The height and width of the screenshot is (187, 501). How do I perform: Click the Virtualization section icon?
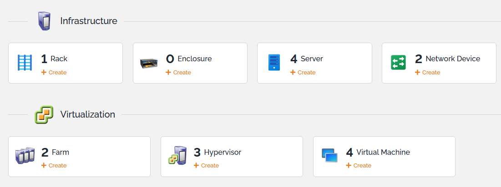tap(44, 114)
